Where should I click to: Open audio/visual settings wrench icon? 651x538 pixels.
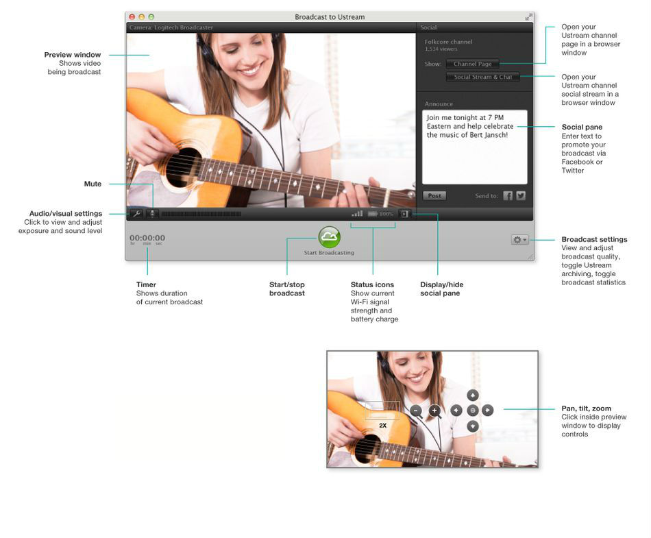click(136, 214)
